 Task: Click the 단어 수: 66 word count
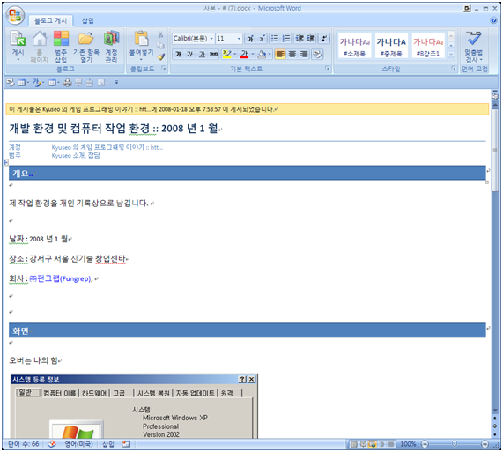point(23,444)
